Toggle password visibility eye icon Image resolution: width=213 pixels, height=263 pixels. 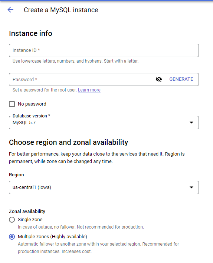[159, 79]
